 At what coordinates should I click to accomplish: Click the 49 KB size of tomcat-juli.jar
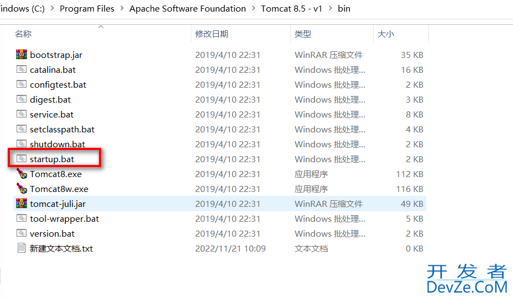(x=412, y=204)
